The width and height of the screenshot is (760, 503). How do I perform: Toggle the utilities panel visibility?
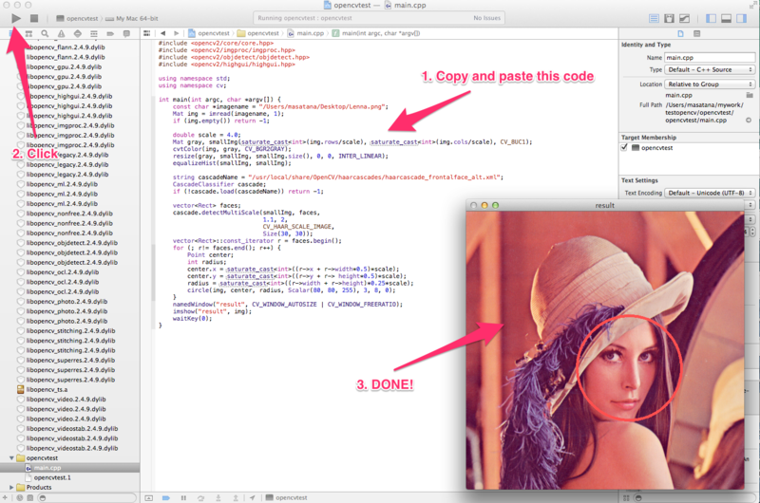[x=742, y=18]
